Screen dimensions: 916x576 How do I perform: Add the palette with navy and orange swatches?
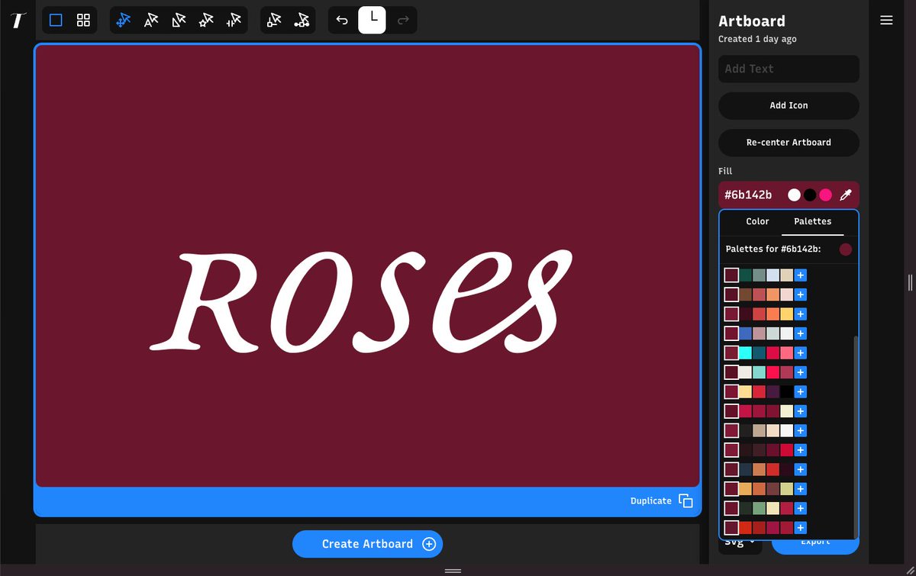click(801, 469)
